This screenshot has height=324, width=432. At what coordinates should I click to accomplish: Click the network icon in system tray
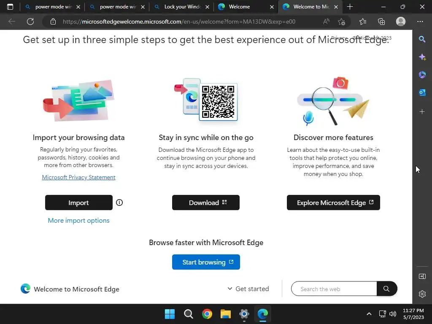tap(382, 314)
